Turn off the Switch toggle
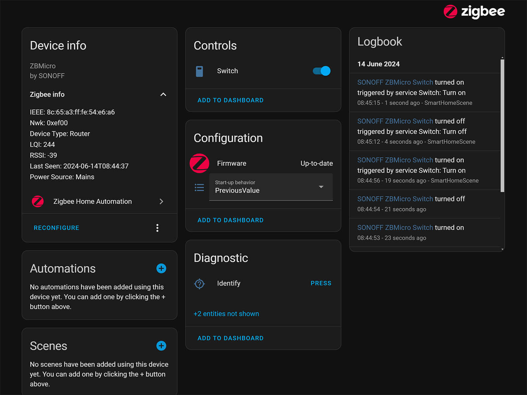Image resolution: width=527 pixels, height=395 pixels. point(321,71)
